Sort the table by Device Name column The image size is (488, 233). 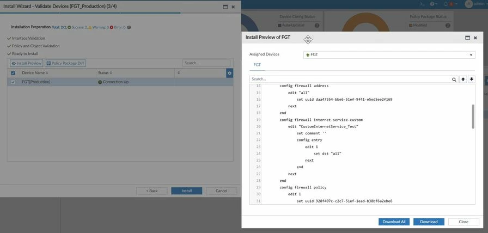click(x=35, y=73)
